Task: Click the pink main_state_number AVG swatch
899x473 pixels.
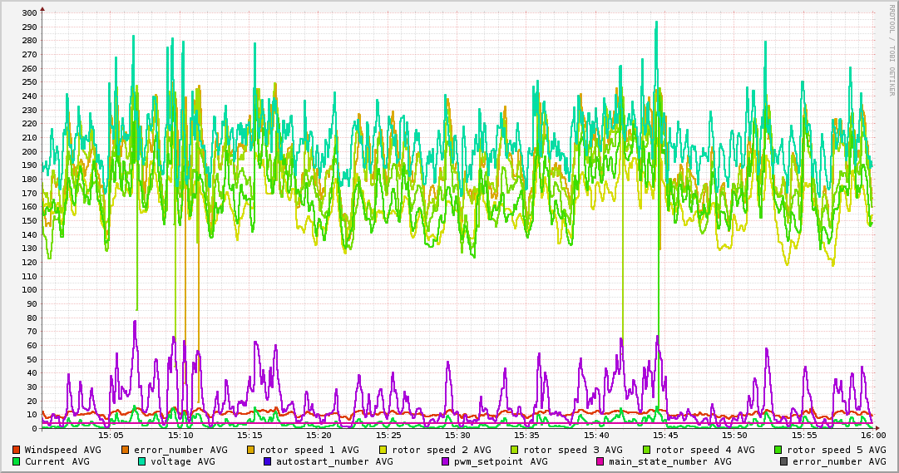Action: 600,461
